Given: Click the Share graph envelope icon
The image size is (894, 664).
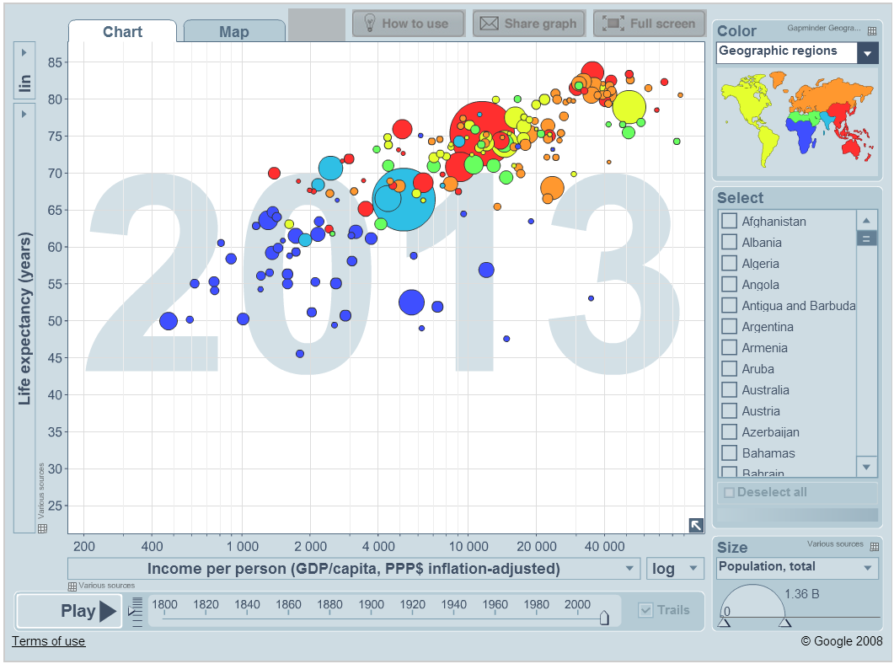Looking at the screenshot, I should coord(489,24).
